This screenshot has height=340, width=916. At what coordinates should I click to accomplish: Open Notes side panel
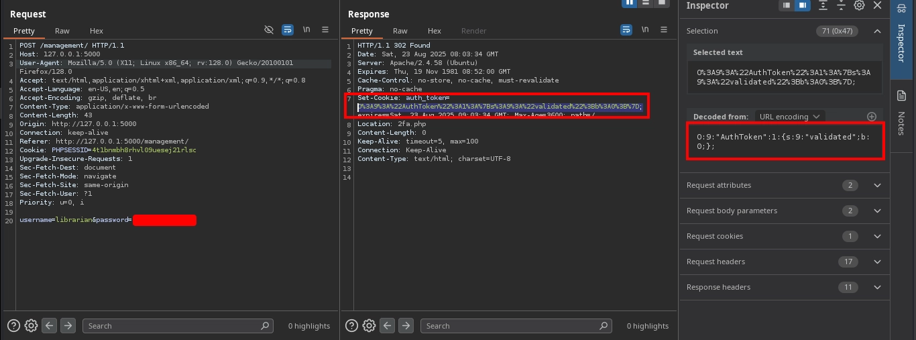click(903, 114)
